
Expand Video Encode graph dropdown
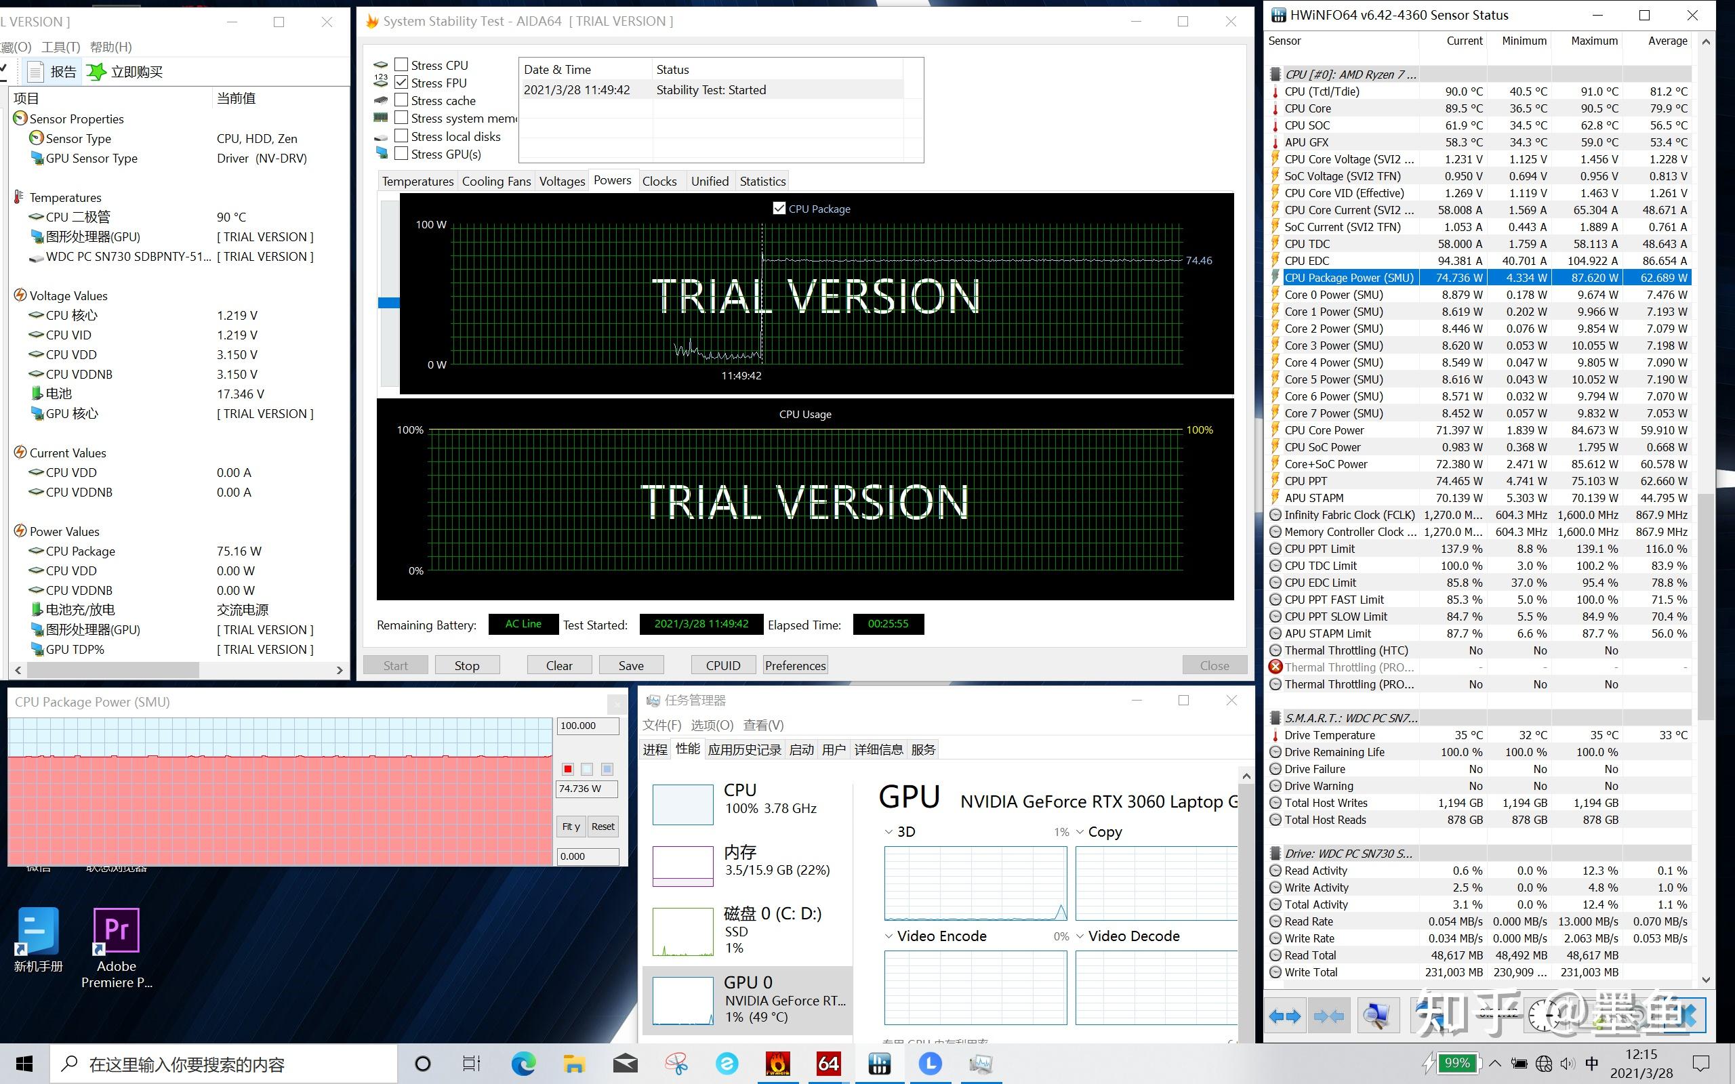pos(889,936)
